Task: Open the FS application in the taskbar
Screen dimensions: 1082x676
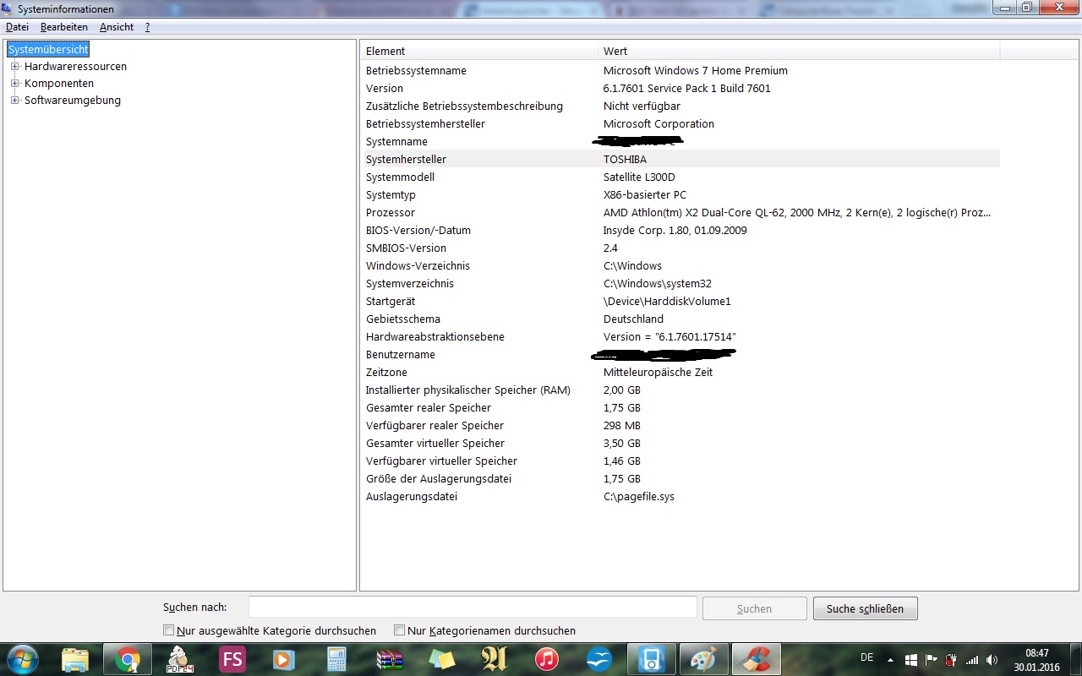Action: 232,659
